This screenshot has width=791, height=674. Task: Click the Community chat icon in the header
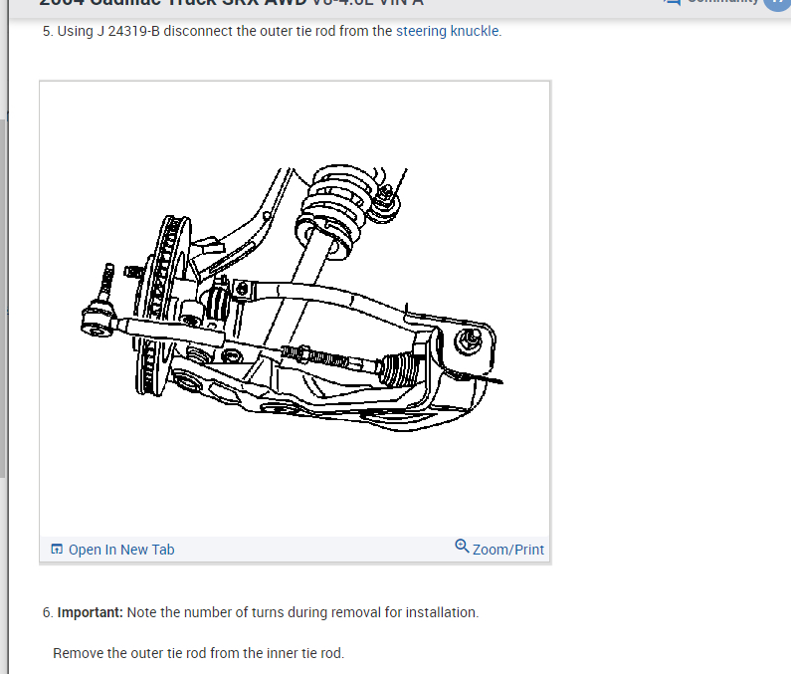(x=672, y=2)
